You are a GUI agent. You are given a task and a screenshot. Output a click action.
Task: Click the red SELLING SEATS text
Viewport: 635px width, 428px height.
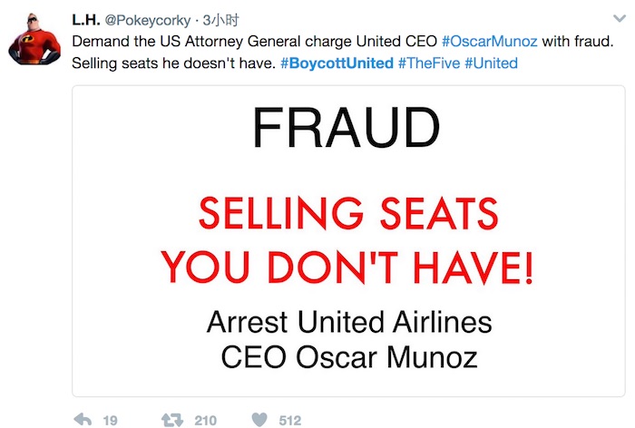point(347,215)
